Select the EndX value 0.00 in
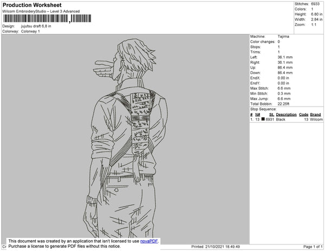The width and height of the screenshot is (325, 251). (x=283, y=78)
